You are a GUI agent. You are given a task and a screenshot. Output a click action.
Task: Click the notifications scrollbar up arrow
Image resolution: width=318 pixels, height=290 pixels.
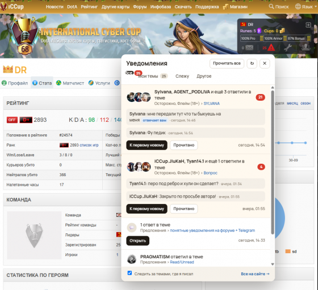(273, 88)
